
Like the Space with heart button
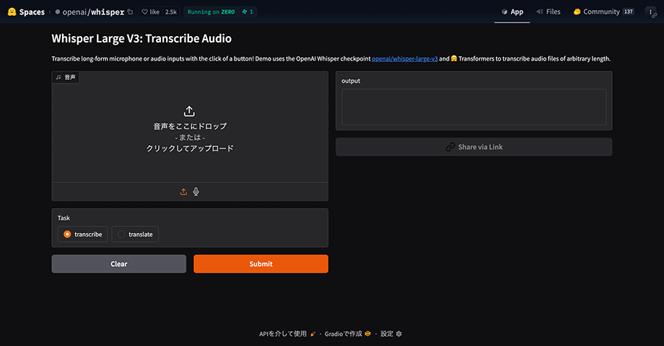150,12
